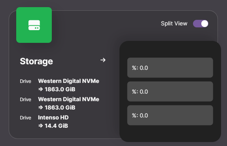Screen dimensions: 227x146
Task: Select the Storage heading
Action: point(36,61)
